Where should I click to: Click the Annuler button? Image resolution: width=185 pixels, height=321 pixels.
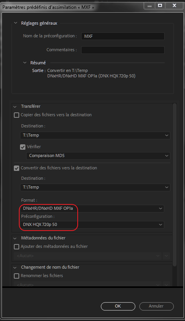coord(157,306)
